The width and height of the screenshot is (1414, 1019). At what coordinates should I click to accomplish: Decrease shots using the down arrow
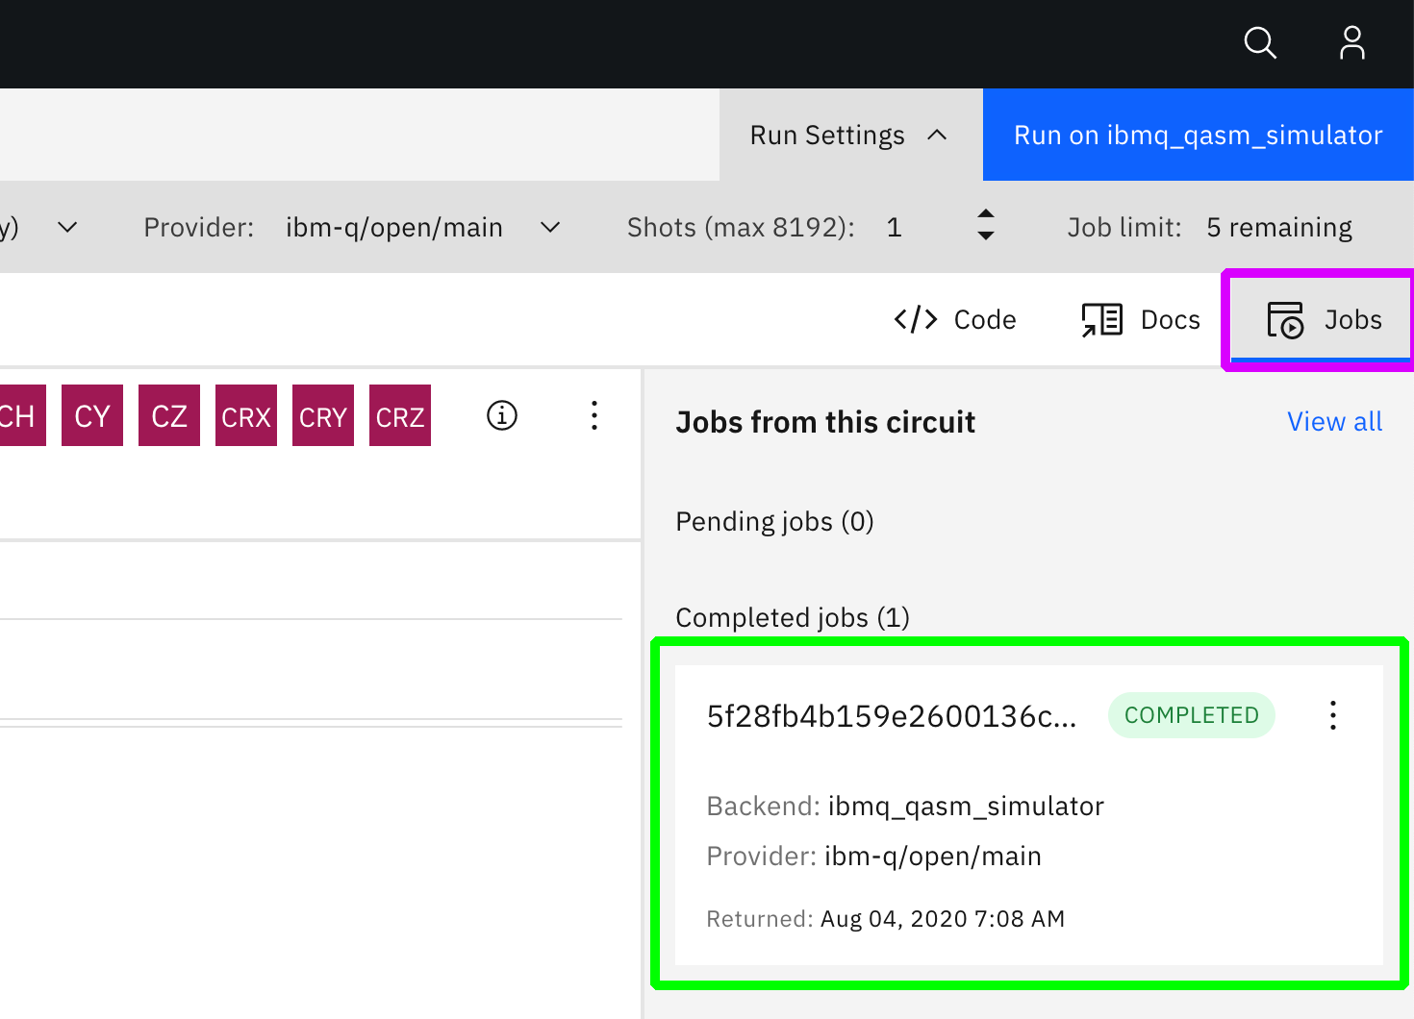click(x=986, y=236)
